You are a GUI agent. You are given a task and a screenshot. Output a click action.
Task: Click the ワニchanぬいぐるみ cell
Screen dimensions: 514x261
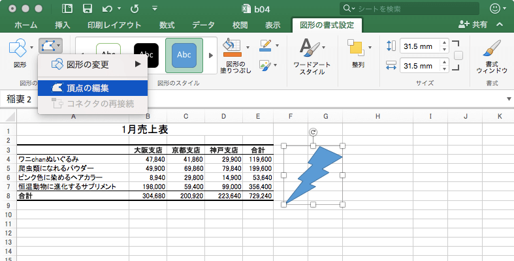tap(72, 159)
